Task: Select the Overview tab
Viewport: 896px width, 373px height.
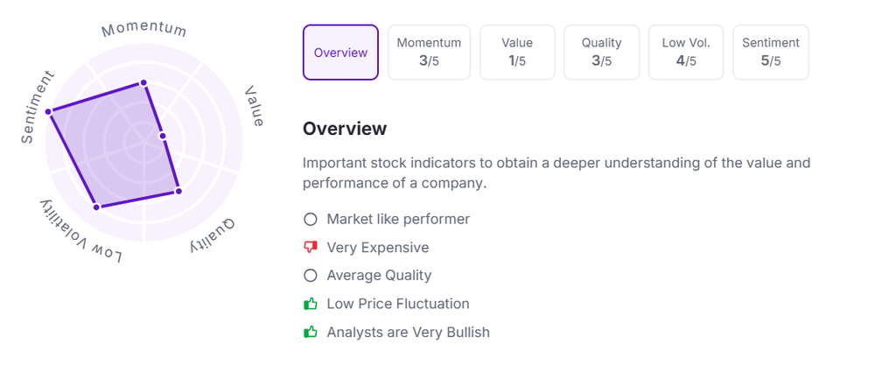Action: pyautogui.click(x=340, y=53)
